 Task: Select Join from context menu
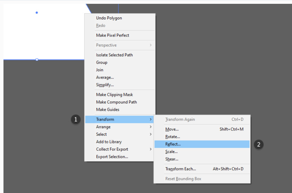(x=100, y=70)
